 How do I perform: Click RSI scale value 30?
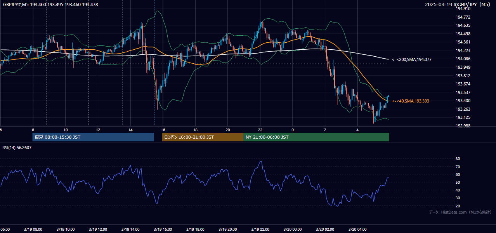[x=458, y=198]
